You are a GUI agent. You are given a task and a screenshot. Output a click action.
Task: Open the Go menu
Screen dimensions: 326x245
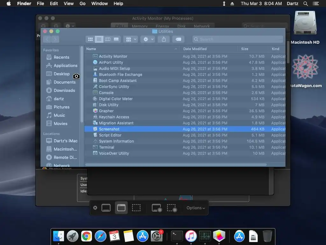point(82,4)
